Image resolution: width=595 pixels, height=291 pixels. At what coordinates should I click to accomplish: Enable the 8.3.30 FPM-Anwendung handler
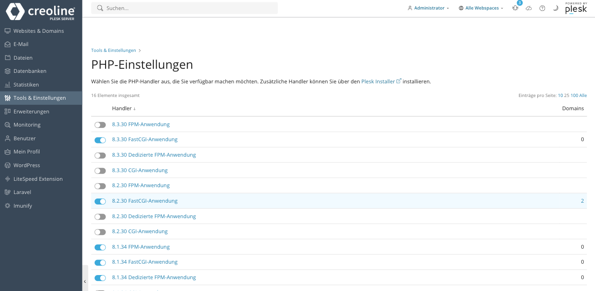tap(100, 124)
